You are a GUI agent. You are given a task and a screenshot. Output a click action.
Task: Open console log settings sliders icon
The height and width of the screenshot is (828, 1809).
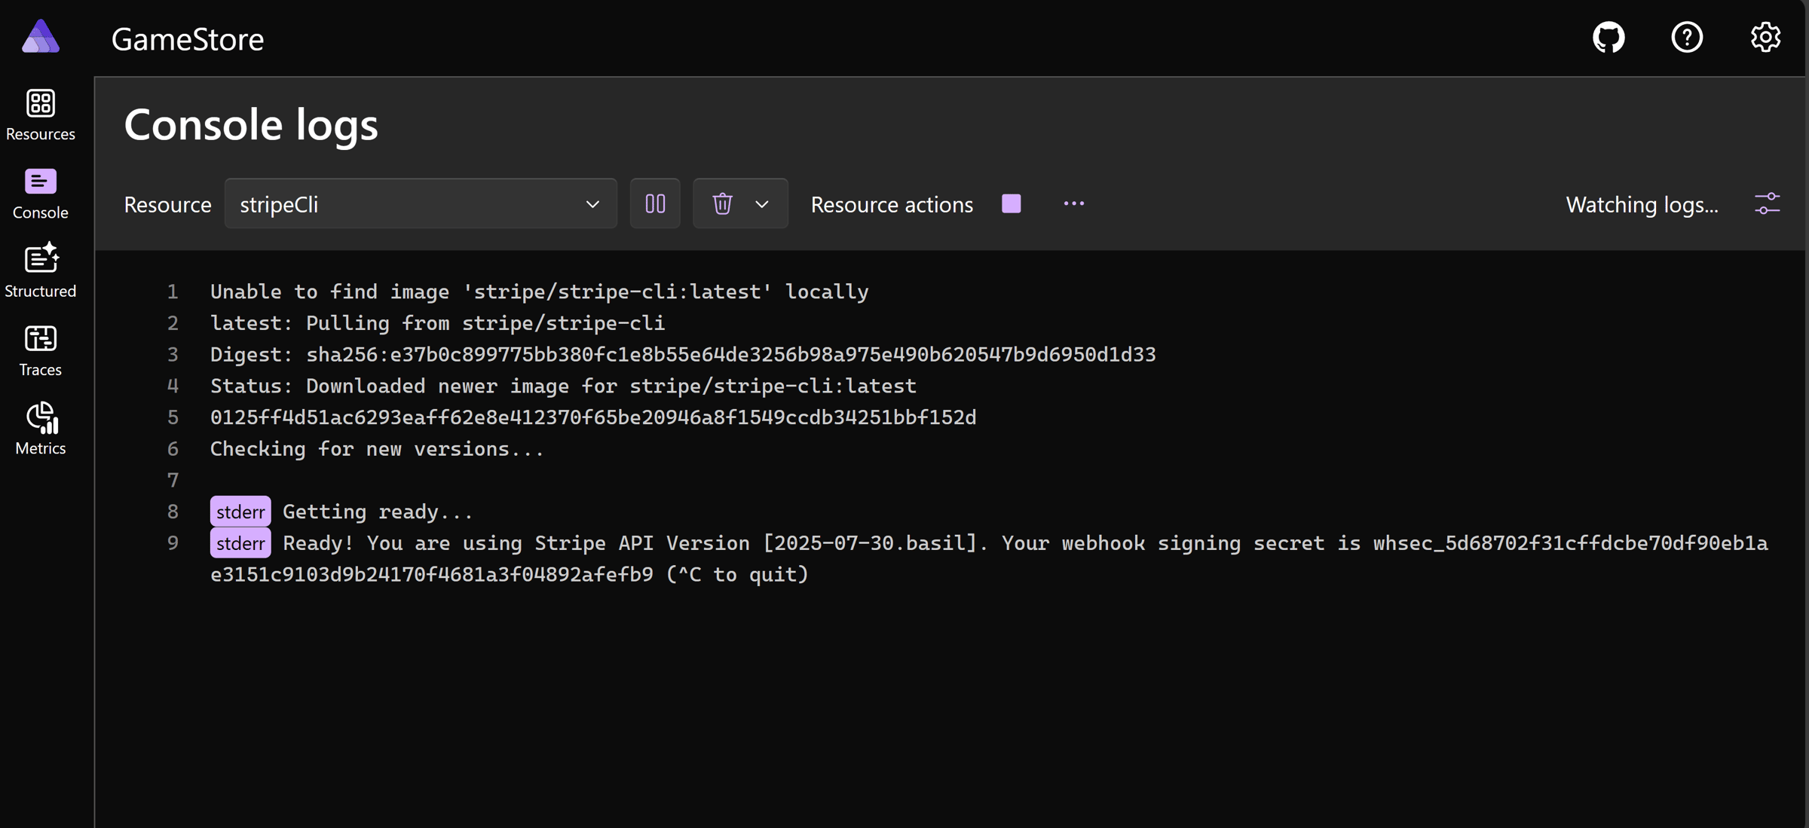point(1768,203)
